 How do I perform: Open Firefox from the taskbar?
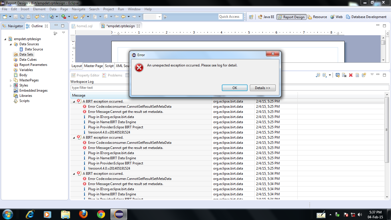coord(83,214)
